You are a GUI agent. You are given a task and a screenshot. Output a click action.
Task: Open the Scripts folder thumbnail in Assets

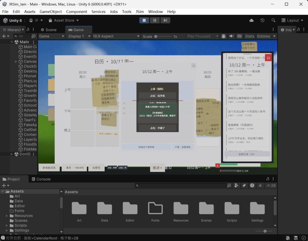pos(232,211)
